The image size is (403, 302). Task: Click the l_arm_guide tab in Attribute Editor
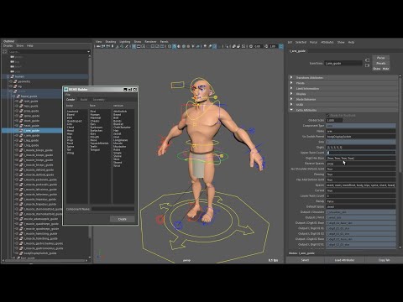[x=298, y=51]
